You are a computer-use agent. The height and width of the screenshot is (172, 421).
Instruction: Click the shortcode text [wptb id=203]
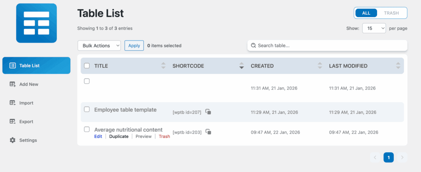(x=187, y=132)
